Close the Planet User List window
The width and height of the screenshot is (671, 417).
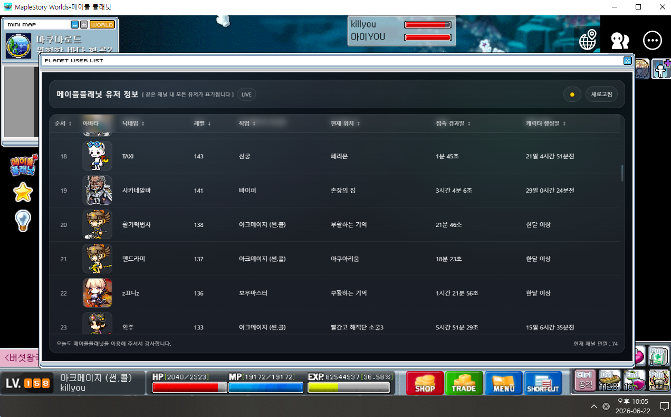(x=627, y=61)
